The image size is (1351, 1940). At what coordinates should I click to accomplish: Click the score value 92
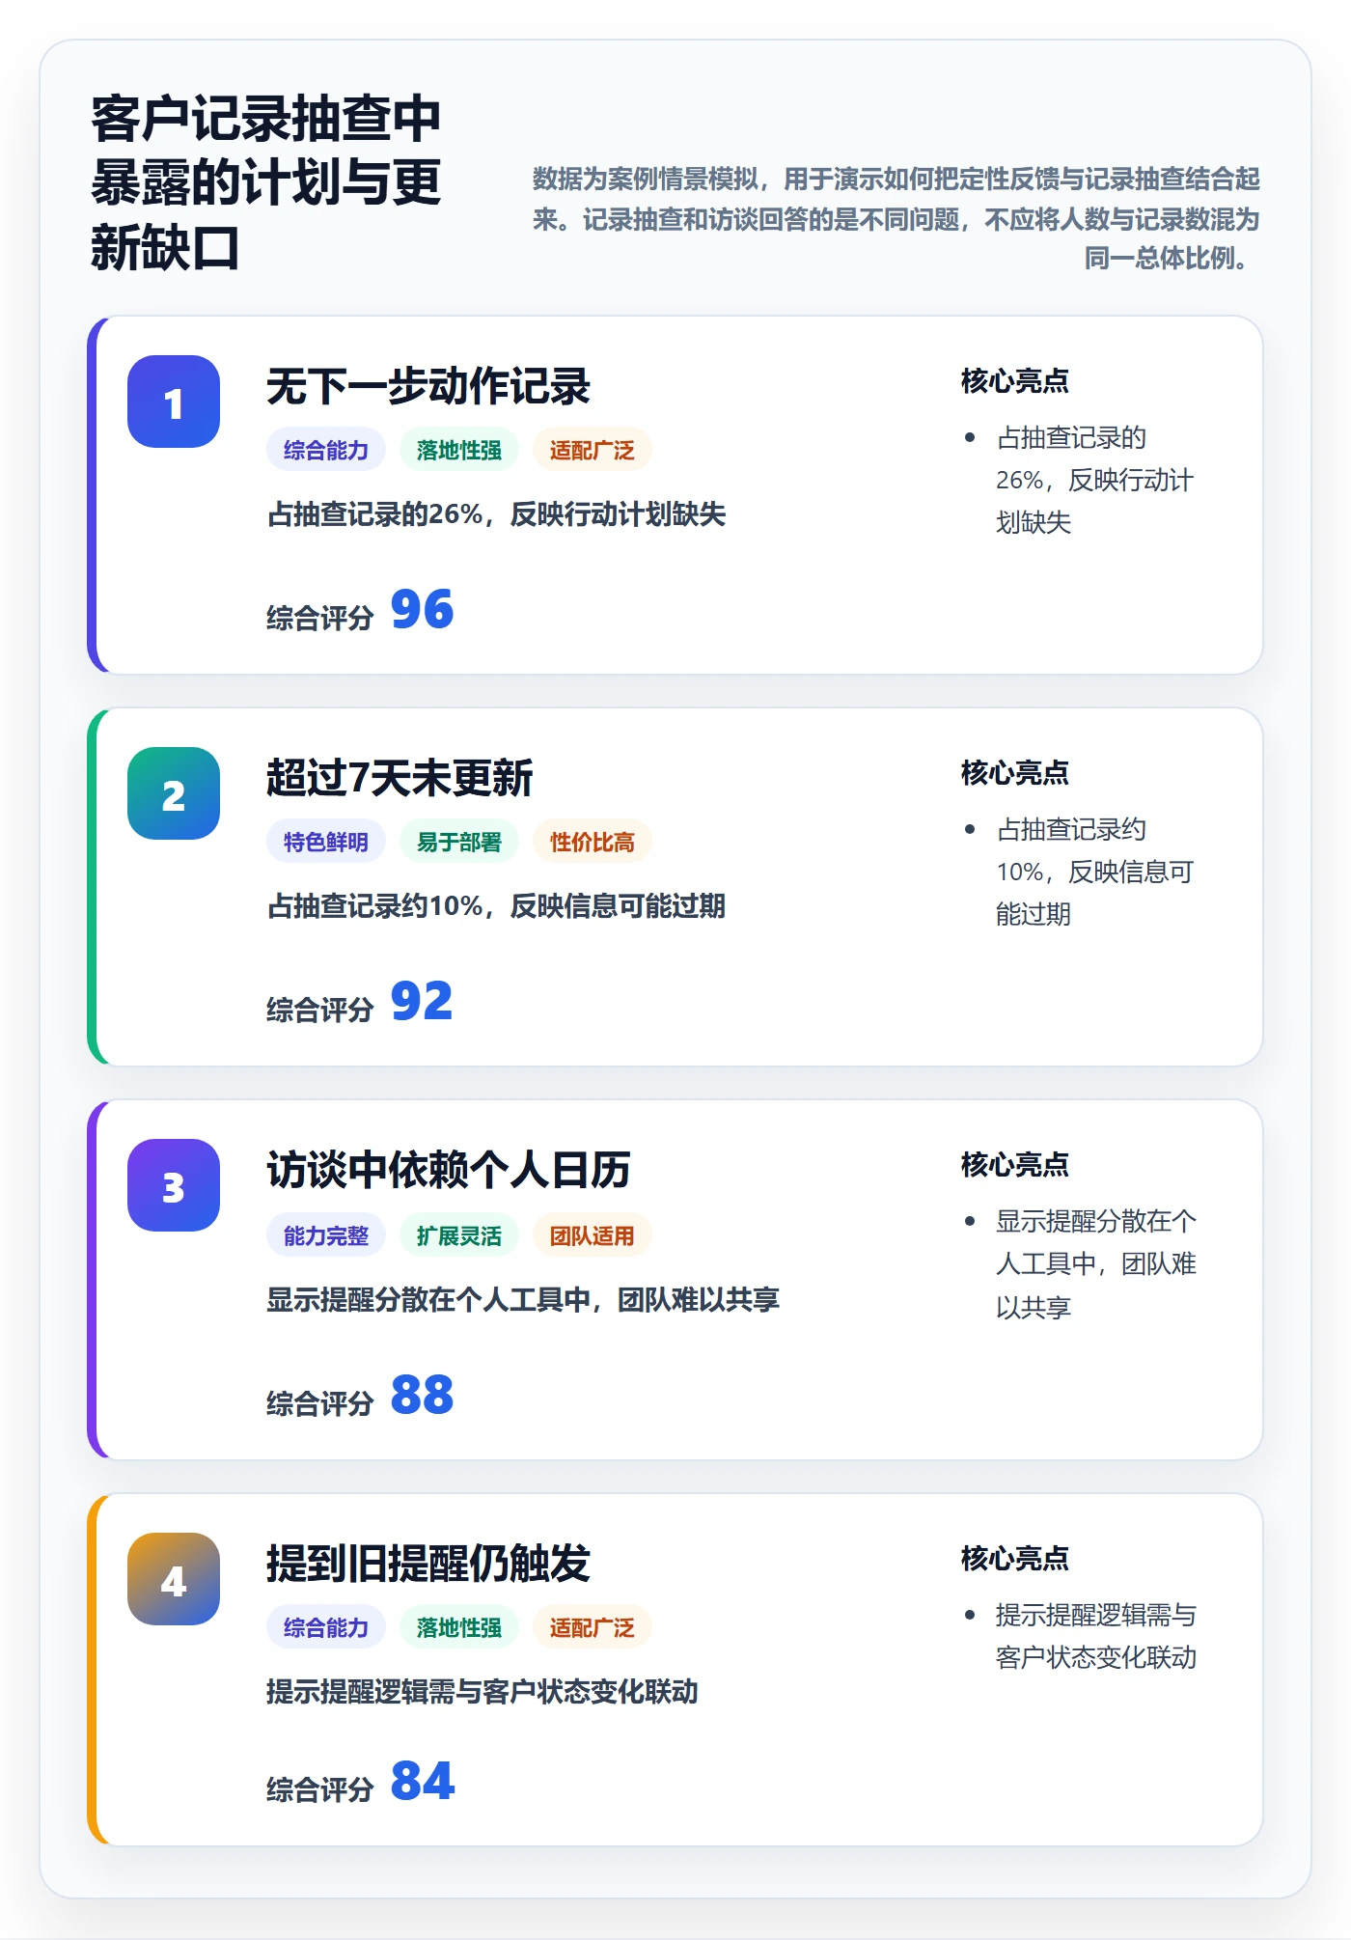pyautogui.click(x=422, y=1002)
